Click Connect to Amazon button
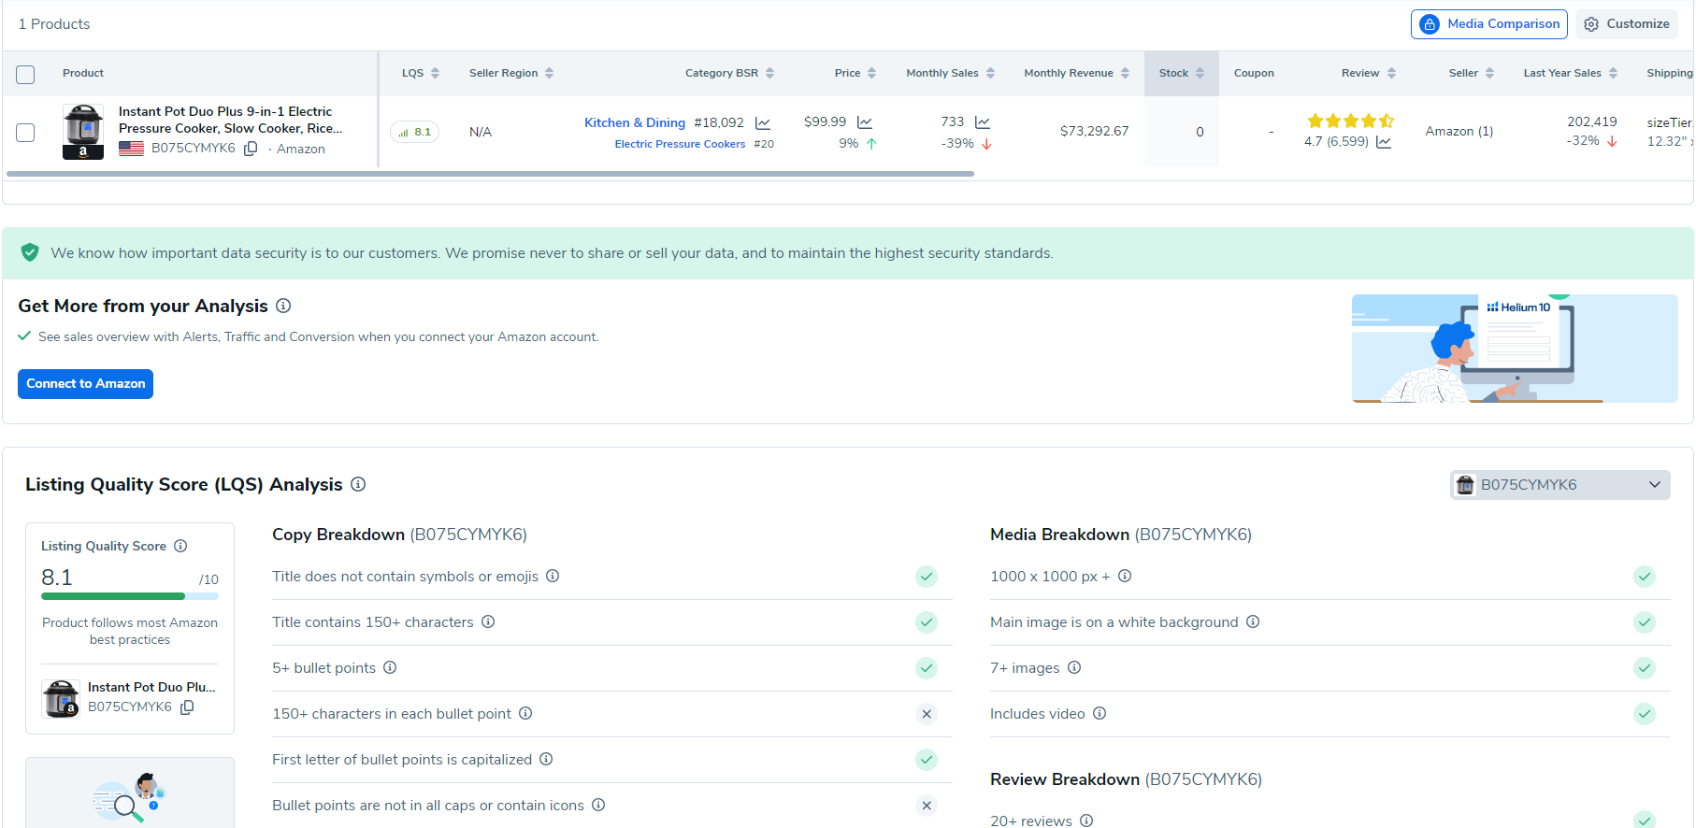The width and height of the screenshot is (1696, 828). click(x=85, y=384)
